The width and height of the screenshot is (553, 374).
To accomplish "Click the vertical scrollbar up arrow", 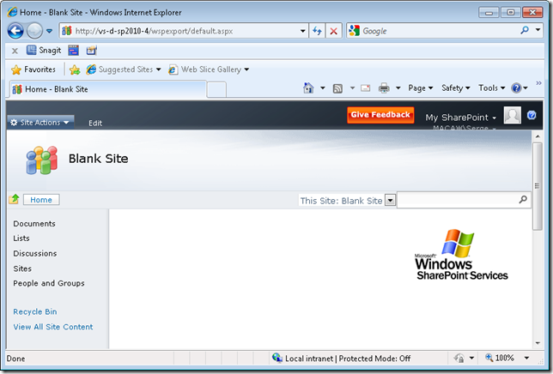I will pos(538,136).
